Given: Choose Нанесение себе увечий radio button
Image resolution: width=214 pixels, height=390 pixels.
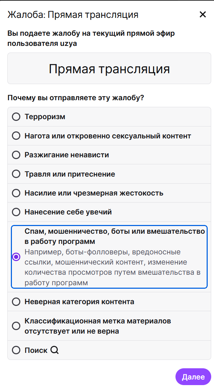Looking at the screenshot, I should pyautogui.click(x=16, y=212).
